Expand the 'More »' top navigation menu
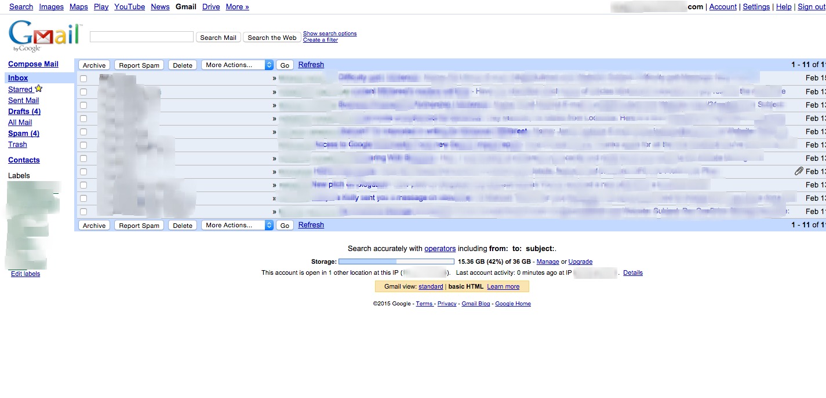The width and height of the screenshot is (826, 398). (237, 7)
